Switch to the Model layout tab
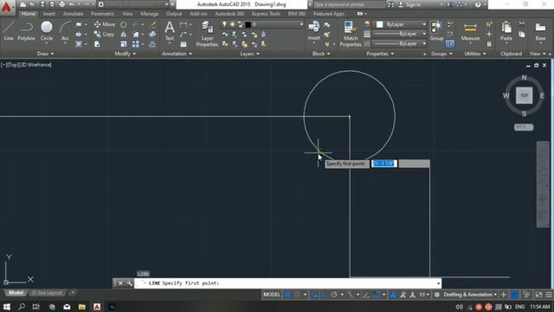Image resolution: width=554 pixels, height=312 pixels. (x=16, y=293)
